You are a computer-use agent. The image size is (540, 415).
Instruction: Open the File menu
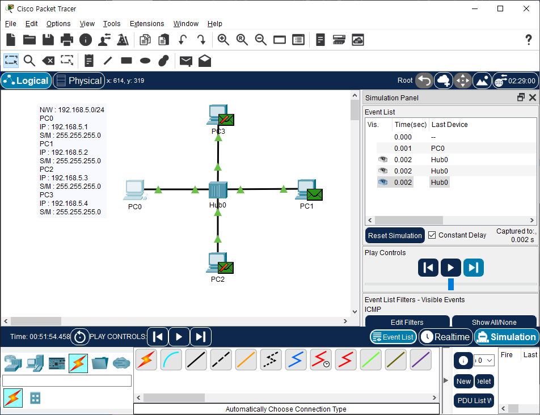(x=11, y=24)
